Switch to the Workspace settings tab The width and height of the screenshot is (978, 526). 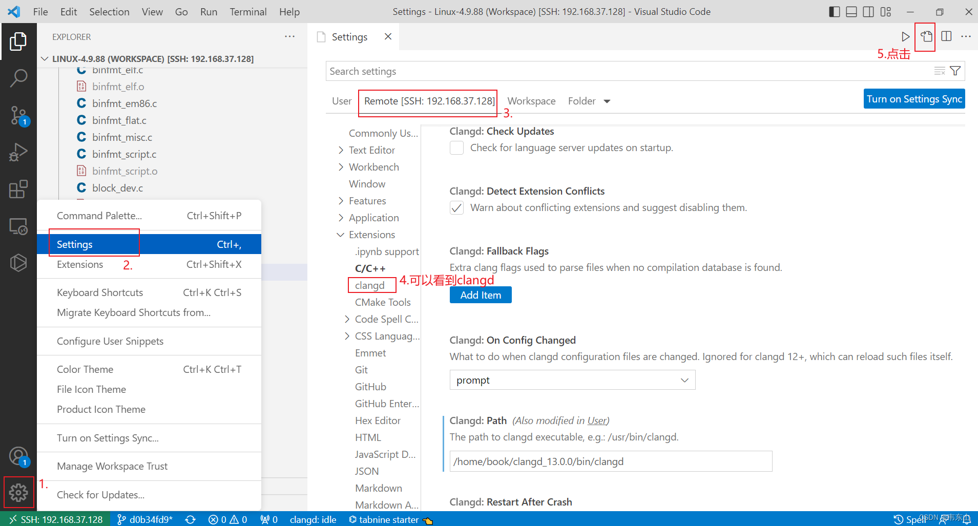pos(531,101)
